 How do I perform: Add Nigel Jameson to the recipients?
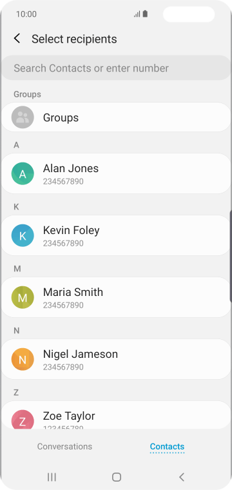tap(116, 359)
